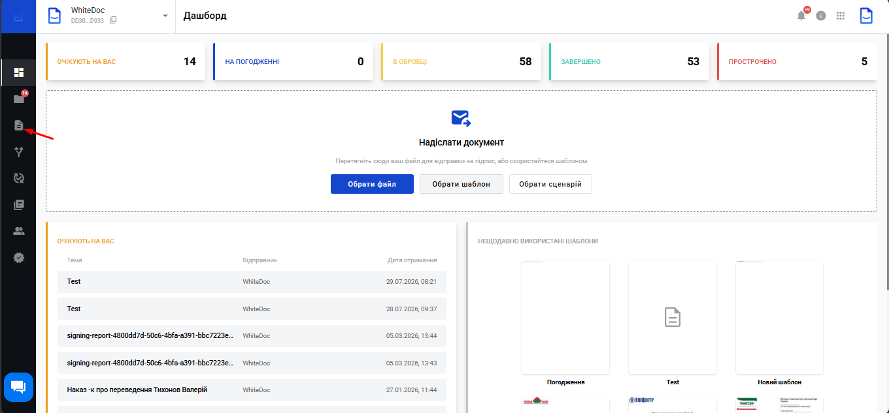Open the sync circular-arrows sidebar icon
Screen dimensions: 889x413
point(19,178)
